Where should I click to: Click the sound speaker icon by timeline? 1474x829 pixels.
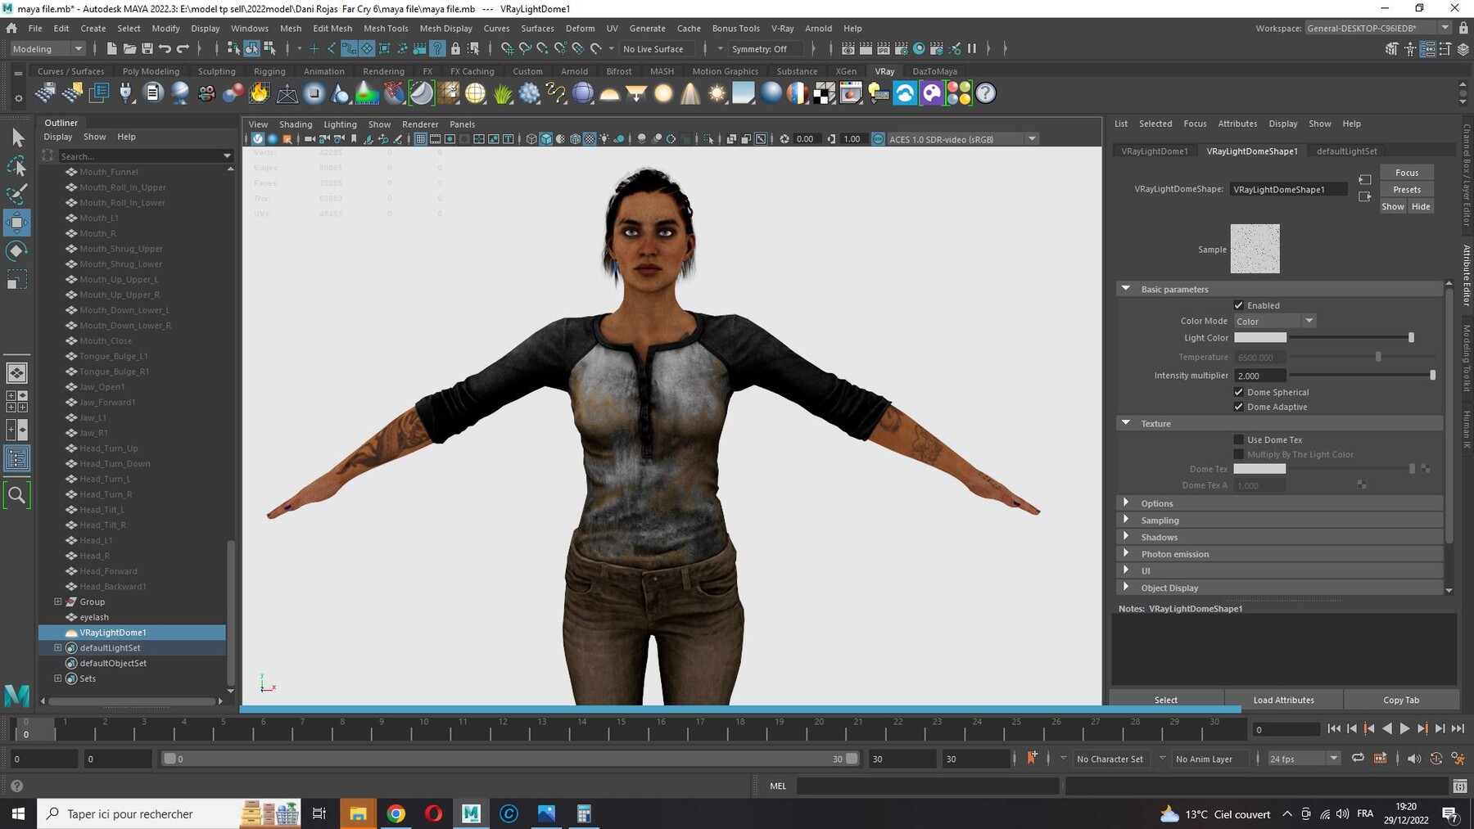coord(1414,759)
